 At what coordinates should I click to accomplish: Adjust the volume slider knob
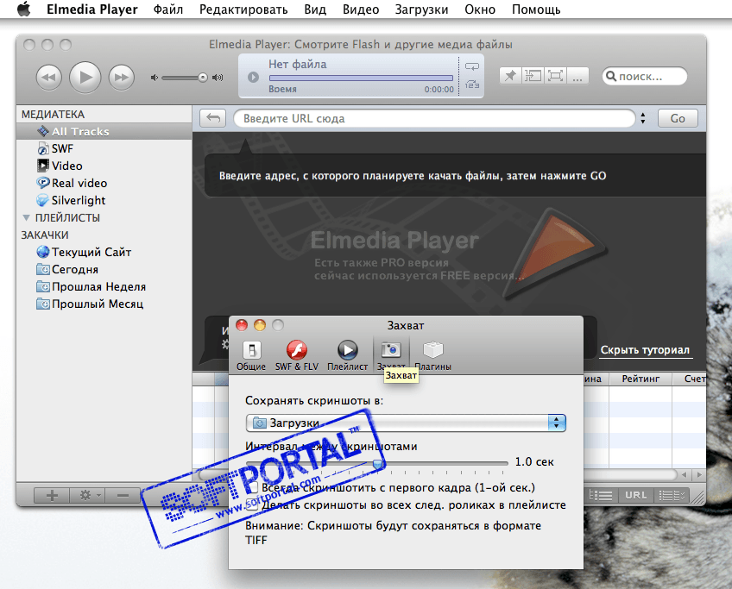pyautogui.click(x=203, y=78)
